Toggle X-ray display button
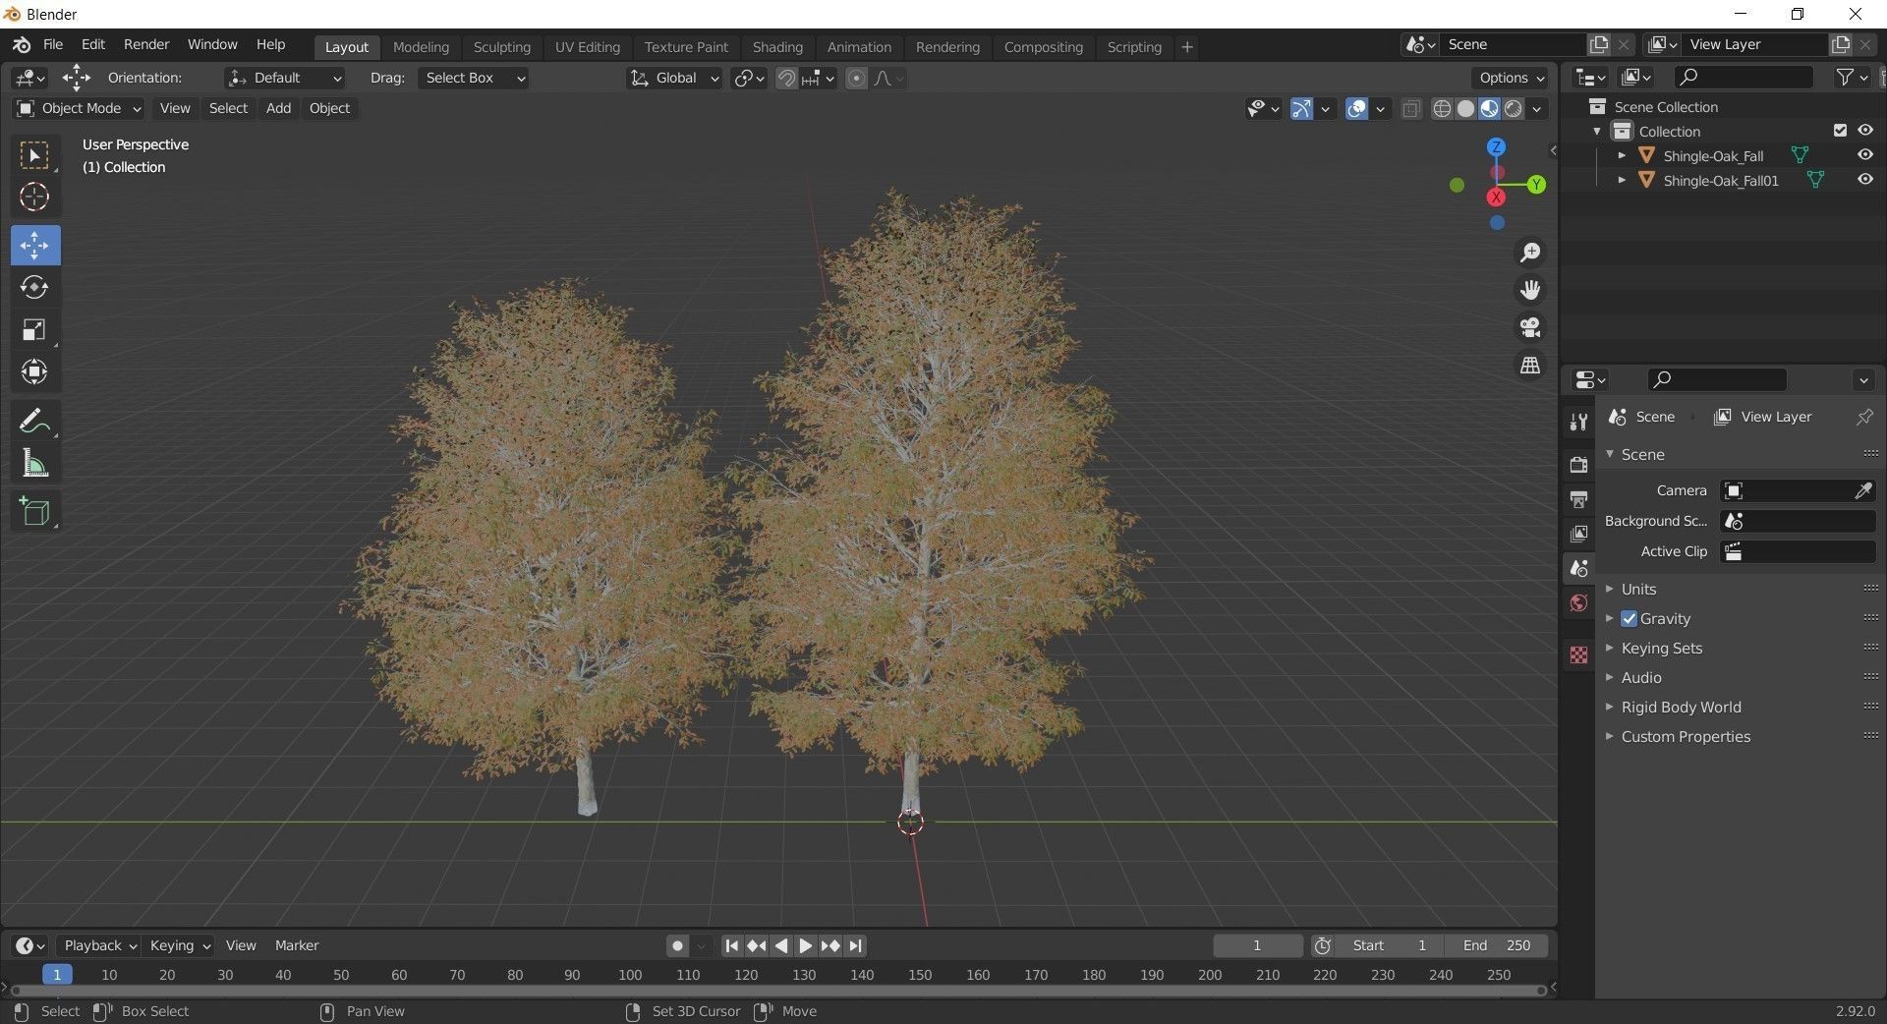Image resolution: width=1887 pixels, height=1024 pixels. (x=1411, y=109)
